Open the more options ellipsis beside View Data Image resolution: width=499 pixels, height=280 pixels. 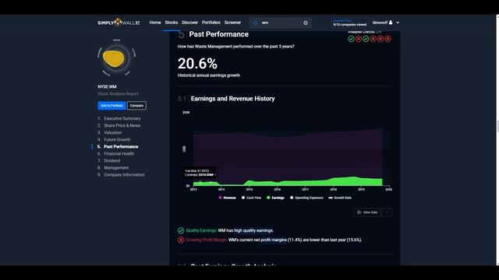tap(387, 212)
